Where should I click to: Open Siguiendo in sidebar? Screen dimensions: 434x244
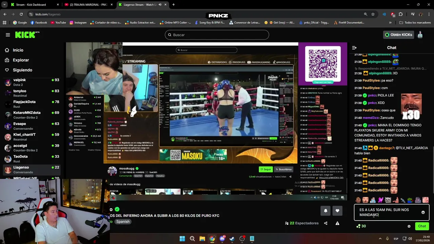tap(19, 70)
